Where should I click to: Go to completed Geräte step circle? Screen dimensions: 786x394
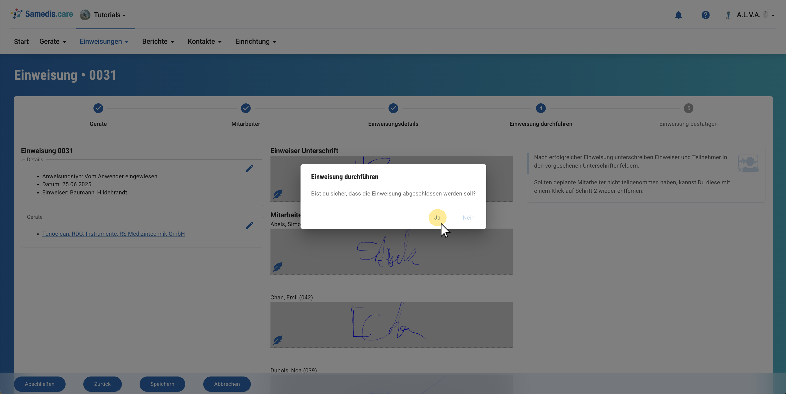coord(98,108)
